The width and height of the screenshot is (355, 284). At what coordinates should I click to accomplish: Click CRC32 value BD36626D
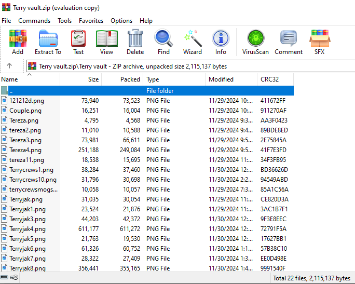pos(274,170)
